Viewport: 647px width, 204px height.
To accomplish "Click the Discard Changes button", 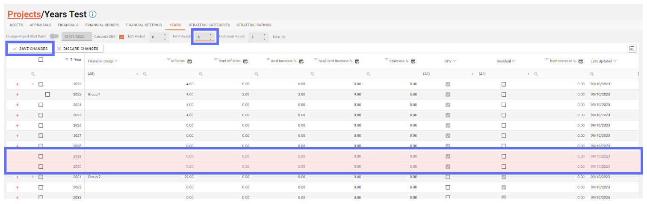I will coord(77,49).
